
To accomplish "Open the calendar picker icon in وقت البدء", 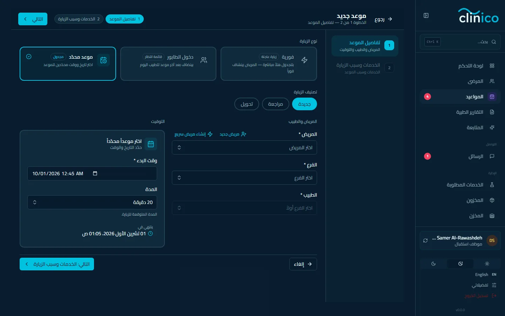I will click(95, 173).
